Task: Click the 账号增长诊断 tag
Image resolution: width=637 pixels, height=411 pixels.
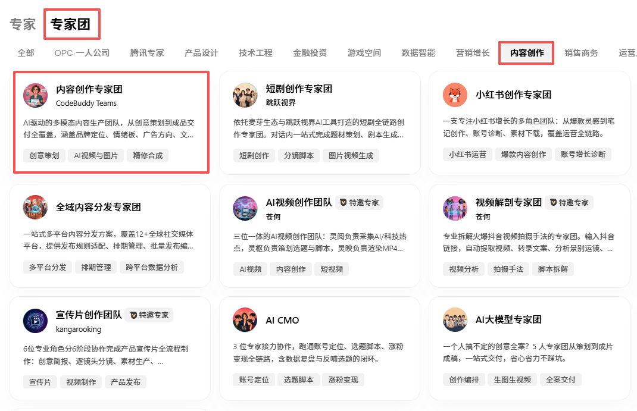Action: (x=583, y=155)
